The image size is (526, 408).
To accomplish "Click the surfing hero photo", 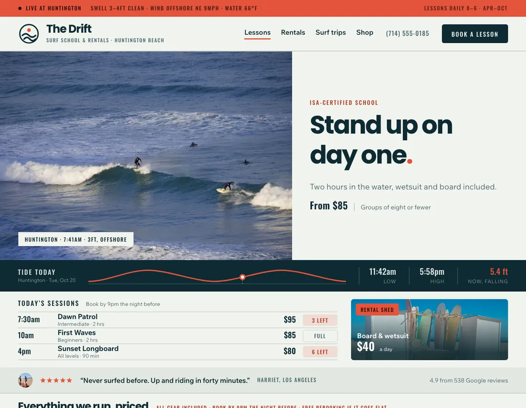I will tap(146, 156).
